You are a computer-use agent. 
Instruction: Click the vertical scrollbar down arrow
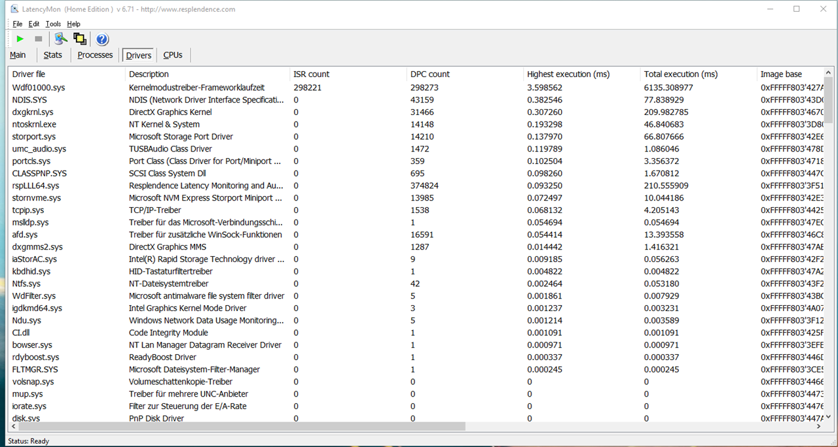829,416
